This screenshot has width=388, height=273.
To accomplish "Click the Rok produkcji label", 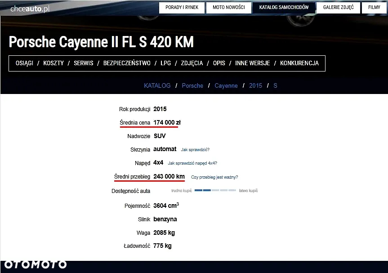I will [134, 109].
